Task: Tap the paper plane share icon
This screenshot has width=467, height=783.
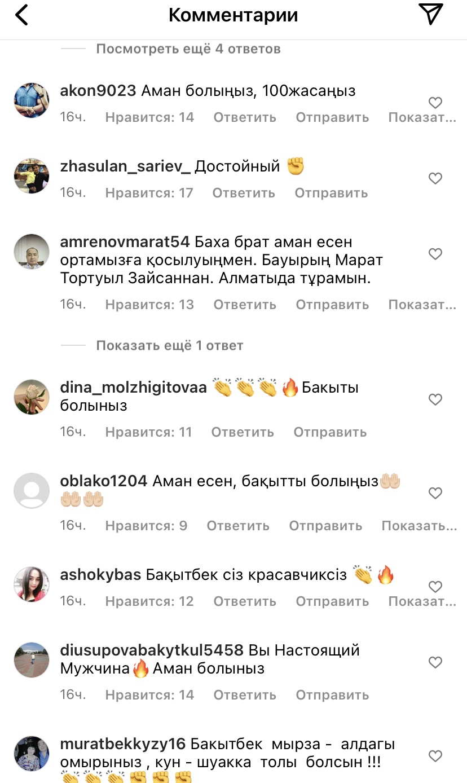Action: click(431, 14)
